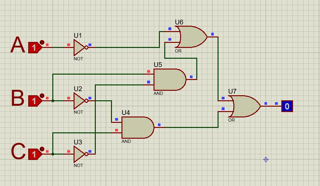Select the U2 NOT gate
The height and width of the screenshot is (186, 320).
tap(79, 101)
